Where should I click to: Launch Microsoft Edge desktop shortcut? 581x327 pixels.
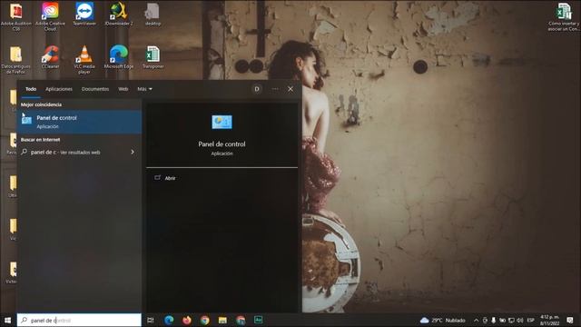[119, 57]
